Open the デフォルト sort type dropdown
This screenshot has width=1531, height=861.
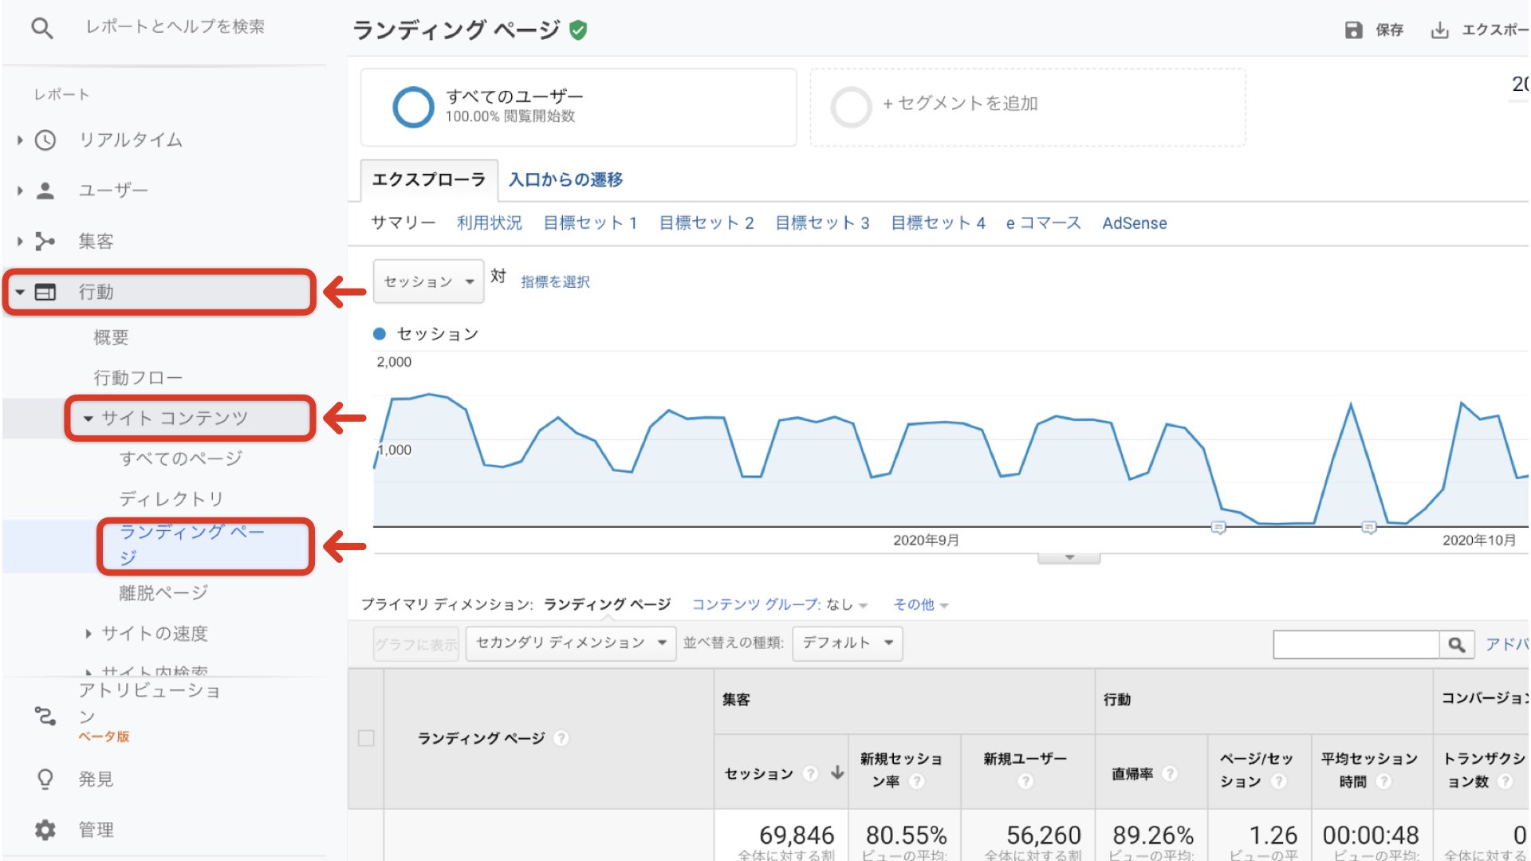847,643
